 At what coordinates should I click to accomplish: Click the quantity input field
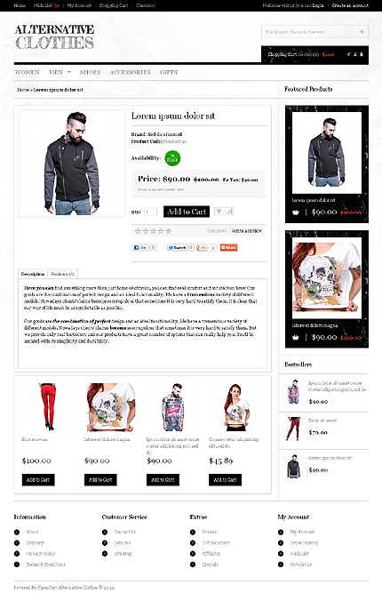(150, 212)
